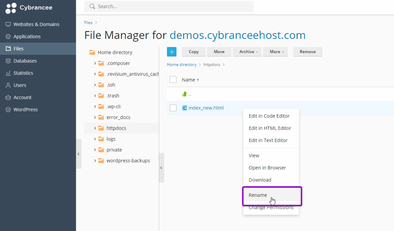Collapse the folder tree panel handle
Viewport: 394px width, 231px height.
coord(162,168)
